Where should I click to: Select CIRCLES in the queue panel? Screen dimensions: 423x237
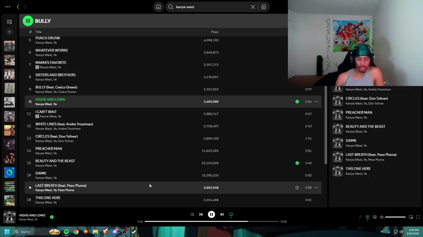click(367, 98)
